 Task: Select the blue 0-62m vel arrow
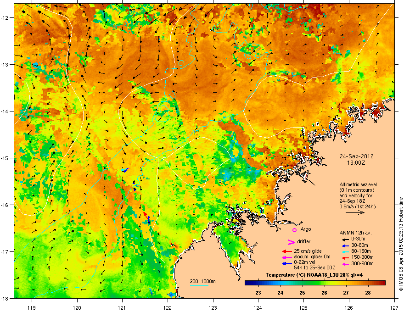287,263
